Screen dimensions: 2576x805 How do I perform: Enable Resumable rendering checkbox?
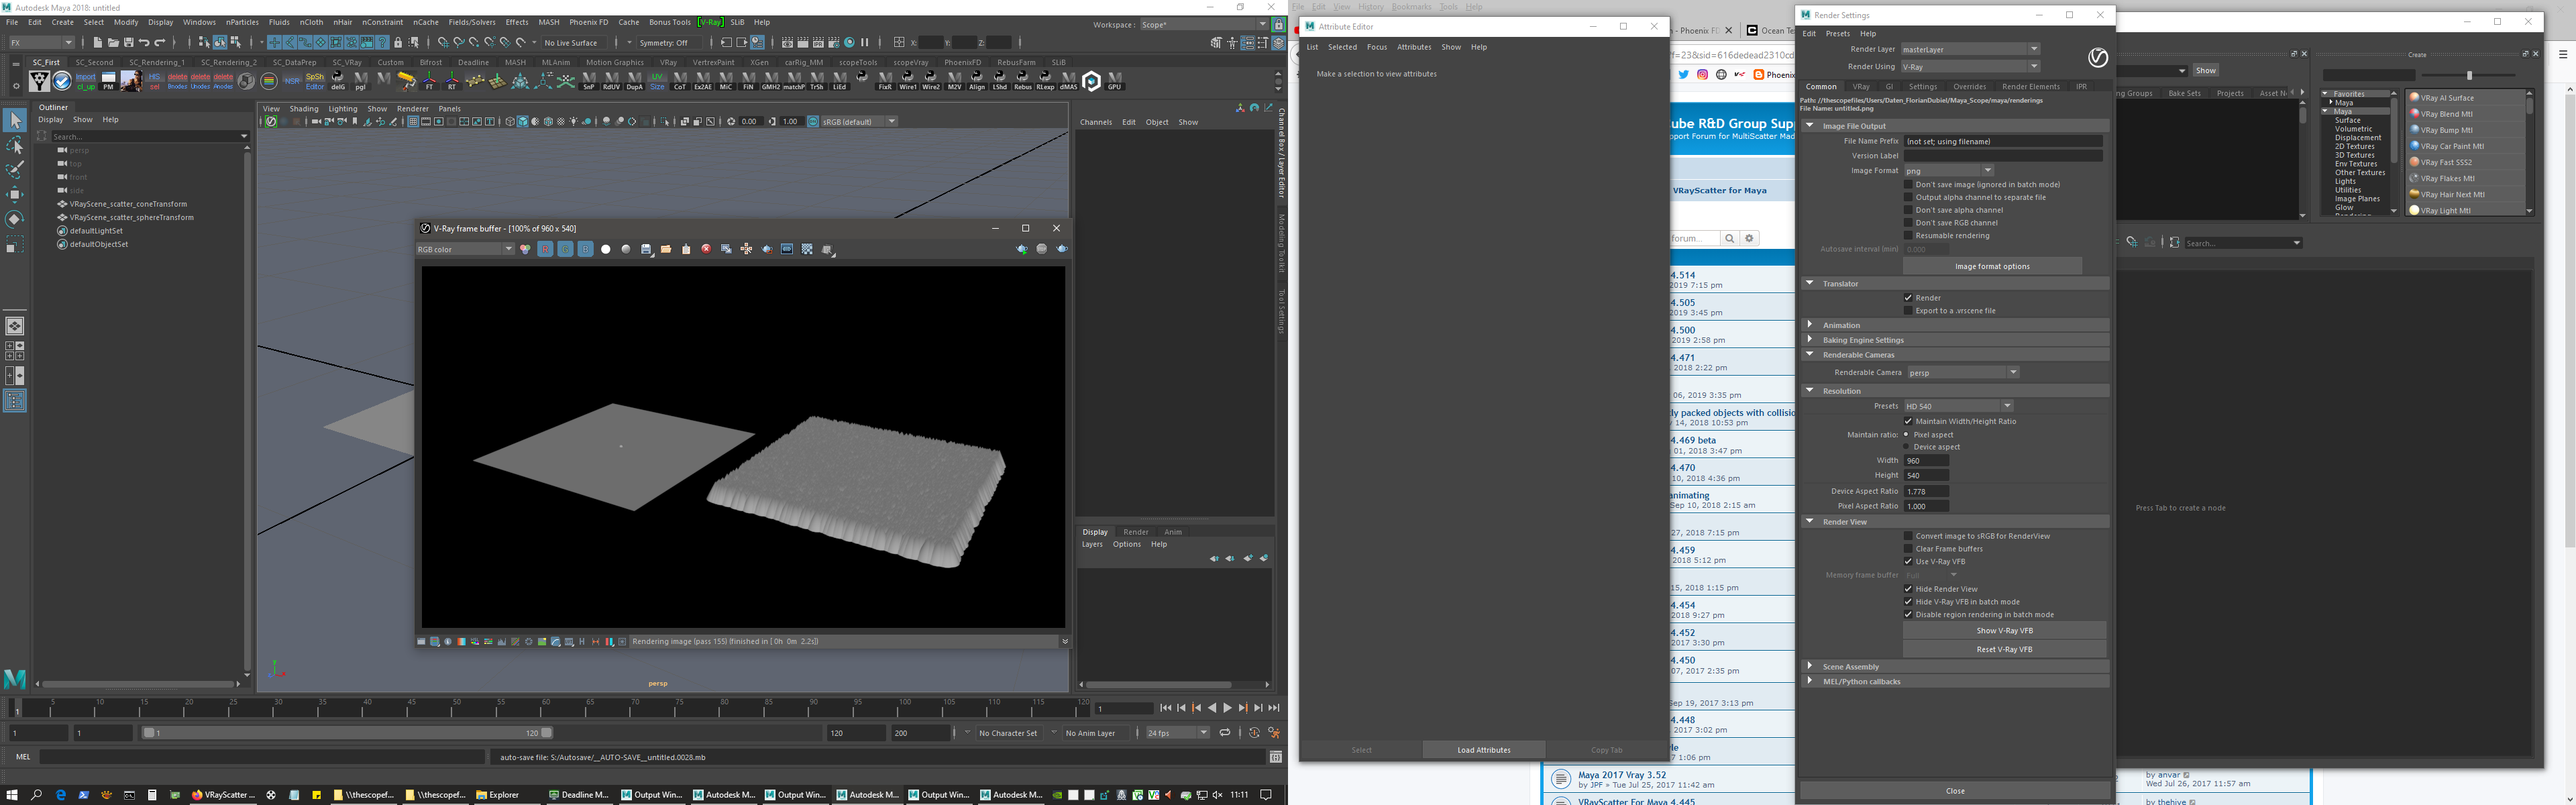tap(1908, 236)
